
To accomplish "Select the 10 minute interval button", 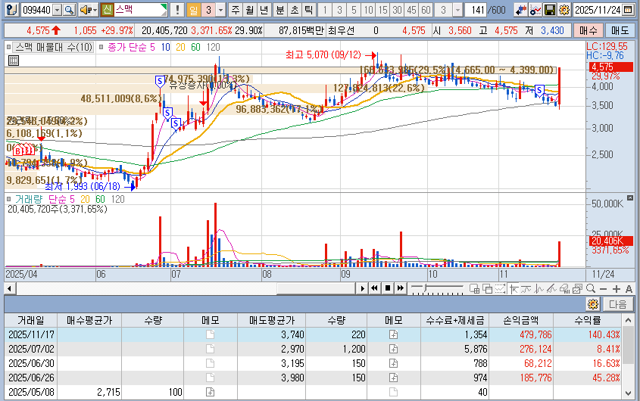I will click(369, 10).
